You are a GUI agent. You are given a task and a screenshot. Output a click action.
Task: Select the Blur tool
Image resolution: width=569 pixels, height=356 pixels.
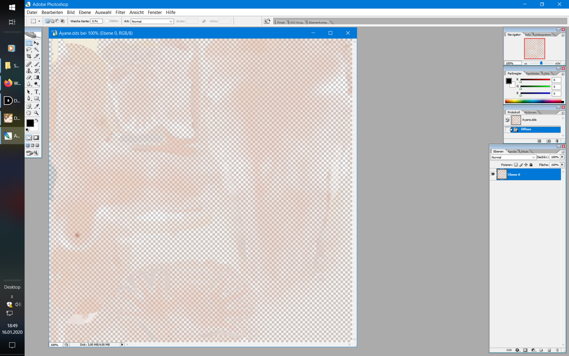29,84
